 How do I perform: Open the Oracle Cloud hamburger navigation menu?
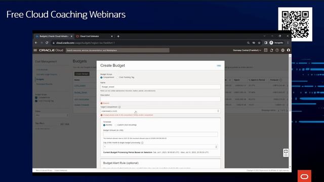click(x=35, y=50)
